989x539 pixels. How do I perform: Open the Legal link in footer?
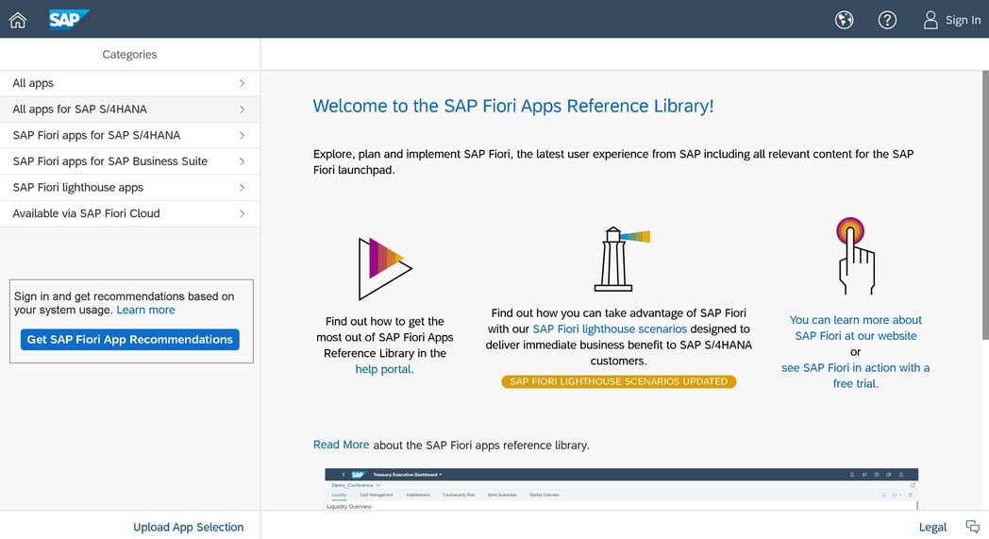coord(932,527)
